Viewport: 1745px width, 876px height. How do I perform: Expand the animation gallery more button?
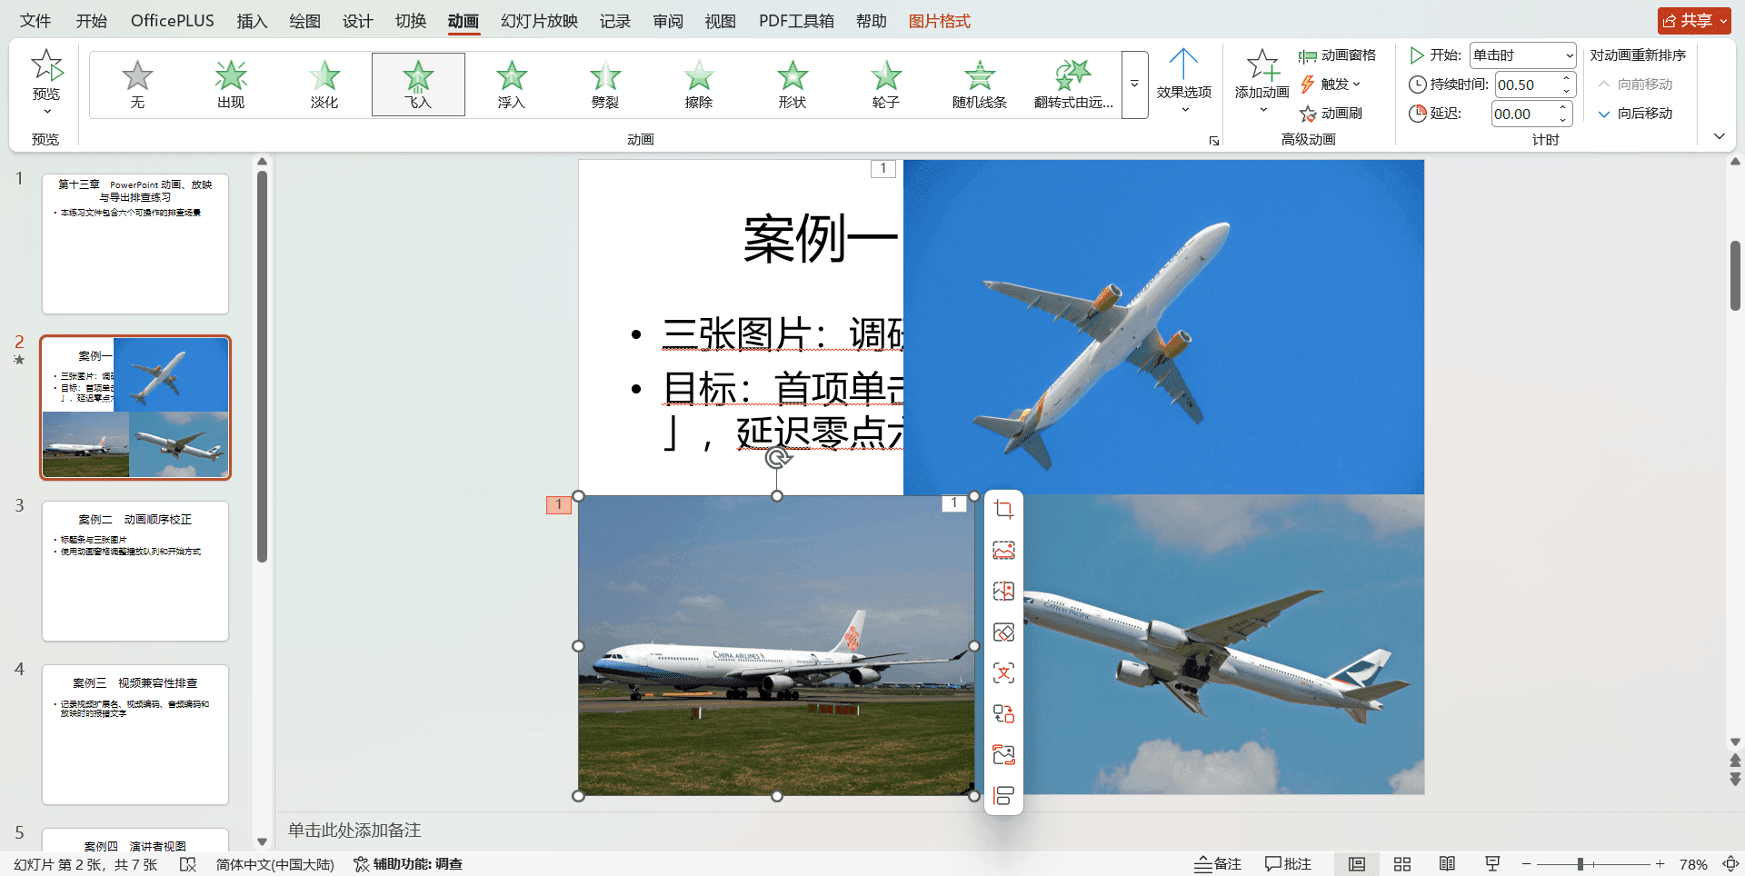(x=1134, y=85)
